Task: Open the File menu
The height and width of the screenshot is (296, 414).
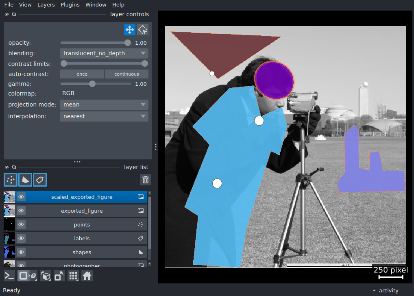Action: [x=9, y=5]
